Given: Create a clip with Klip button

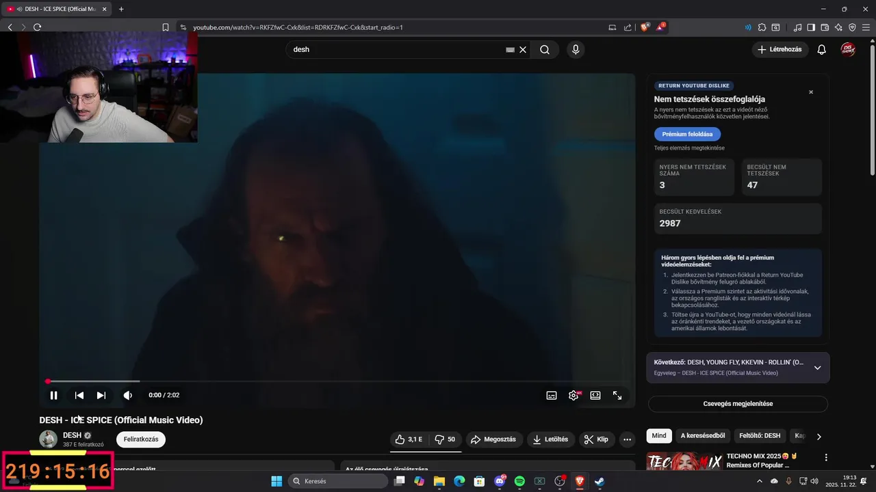Looking at the screenshot, I should click(597, 439).
